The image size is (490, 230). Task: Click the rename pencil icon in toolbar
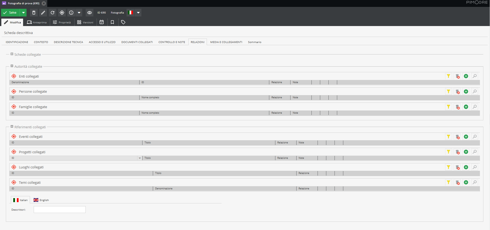43,13
